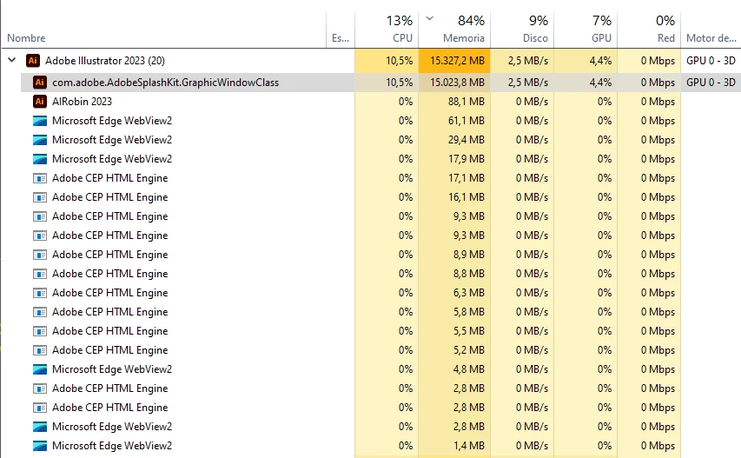
Task: Click the AIRobin 2023 process icon
Action: [40, 101]
